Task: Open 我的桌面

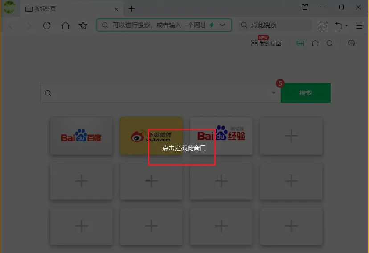Action: 266,43
